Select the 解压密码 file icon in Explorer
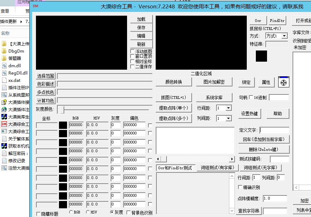 point(4,154)
